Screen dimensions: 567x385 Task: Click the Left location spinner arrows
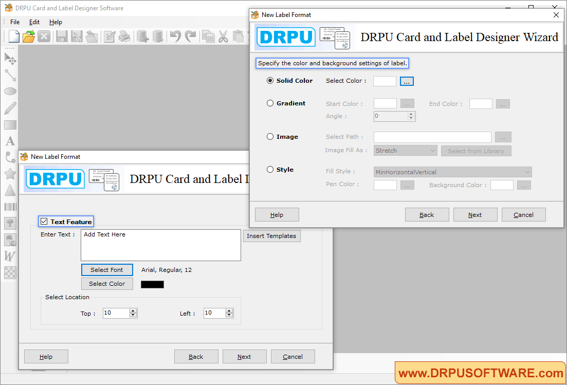click(229, 313)
